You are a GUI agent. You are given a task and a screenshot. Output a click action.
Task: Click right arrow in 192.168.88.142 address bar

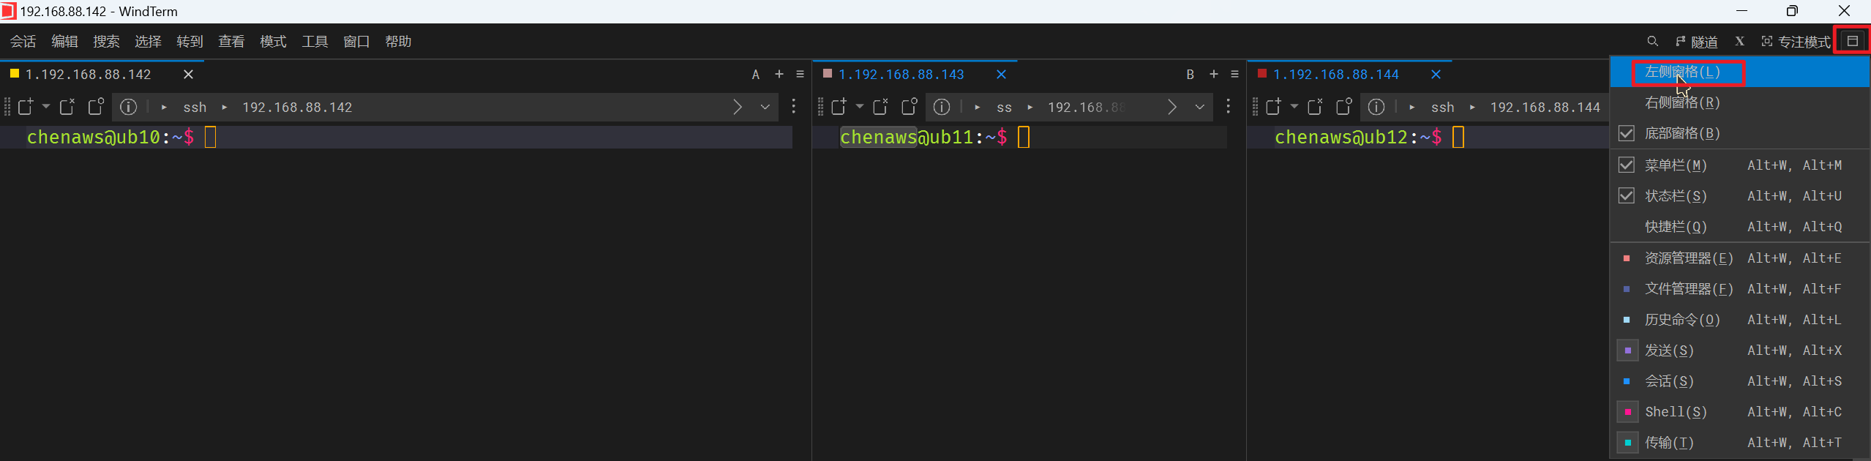pyautogui.click(x=738, y=107)
